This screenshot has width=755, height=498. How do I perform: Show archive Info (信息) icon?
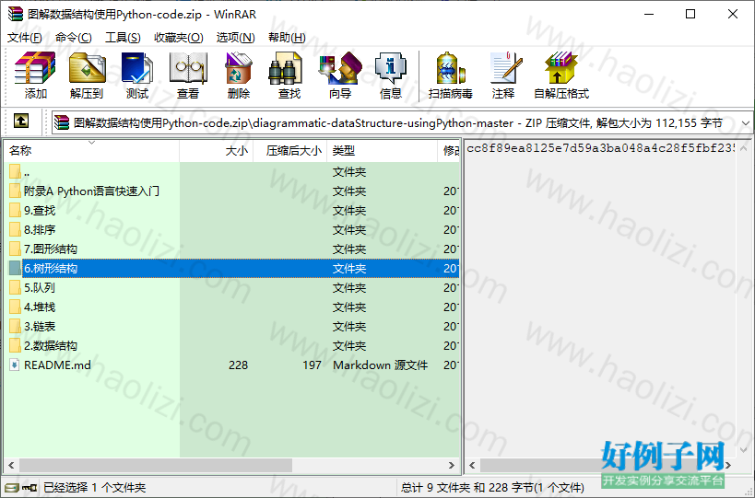[x=391, y=68]
